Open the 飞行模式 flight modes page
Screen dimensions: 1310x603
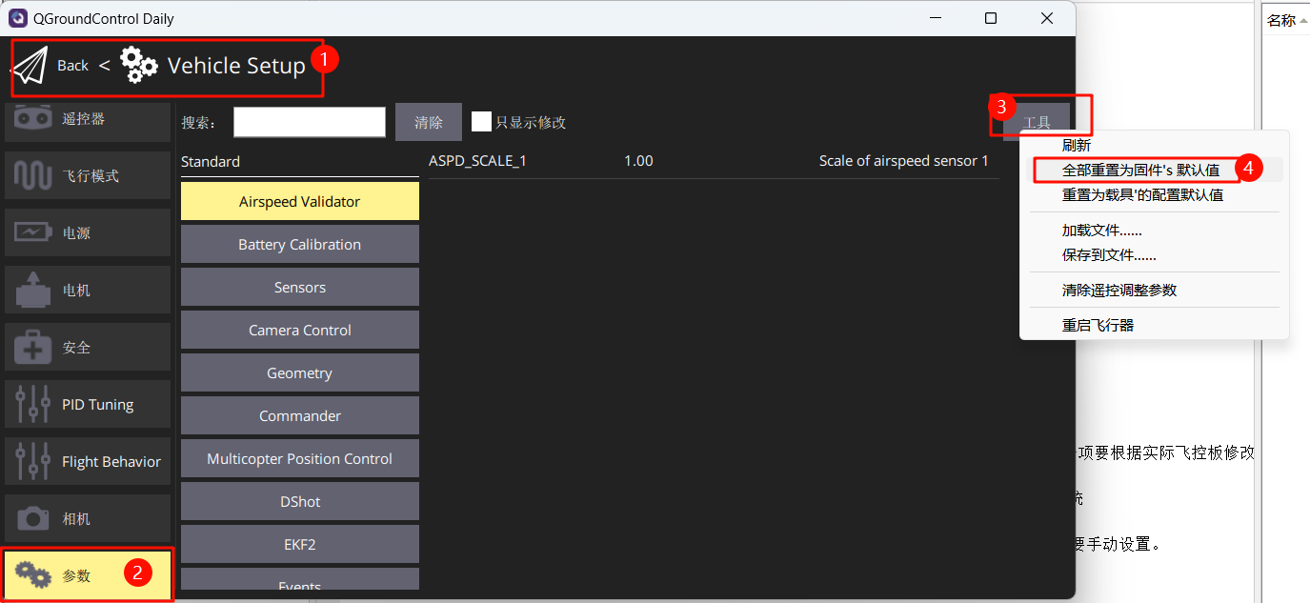pyautogui.click(x=88, y=176)
